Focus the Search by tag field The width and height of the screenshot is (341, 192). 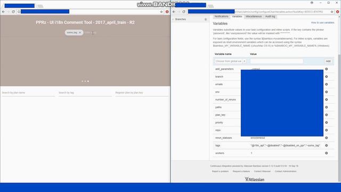tap(85, 93)
